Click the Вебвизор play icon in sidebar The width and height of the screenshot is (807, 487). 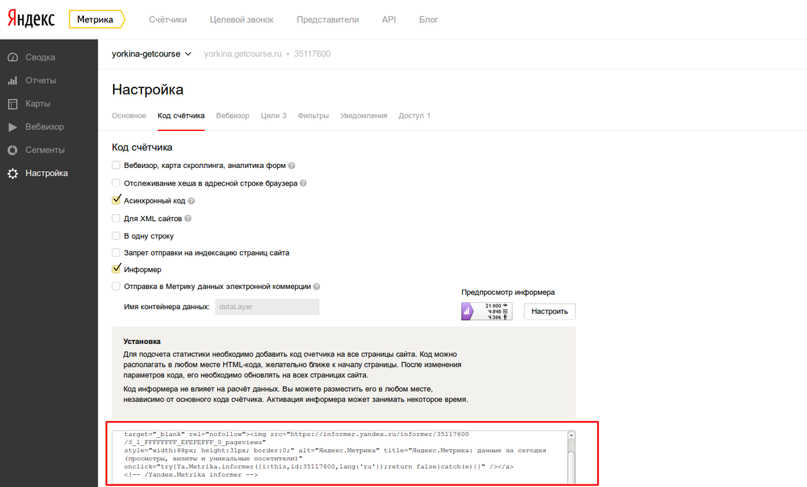12,127
